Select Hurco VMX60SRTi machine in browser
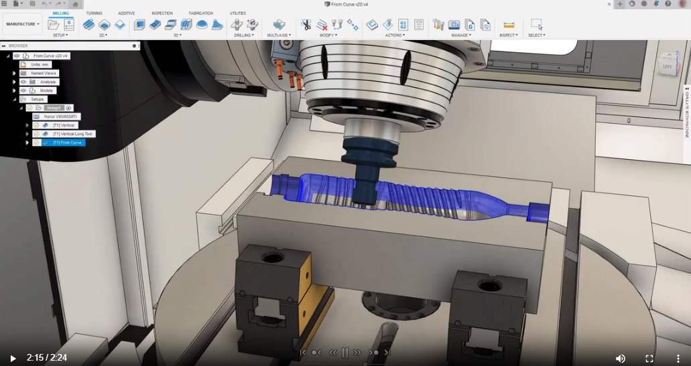 (x=56, y=116)
